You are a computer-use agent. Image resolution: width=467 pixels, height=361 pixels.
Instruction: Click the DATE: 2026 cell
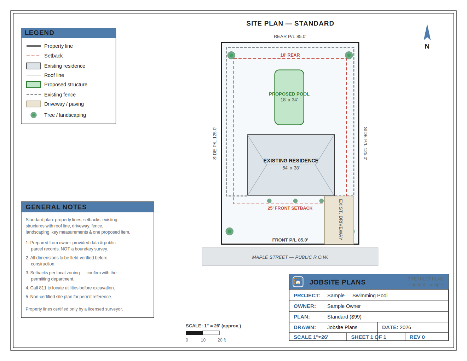(x=413, y=327)
